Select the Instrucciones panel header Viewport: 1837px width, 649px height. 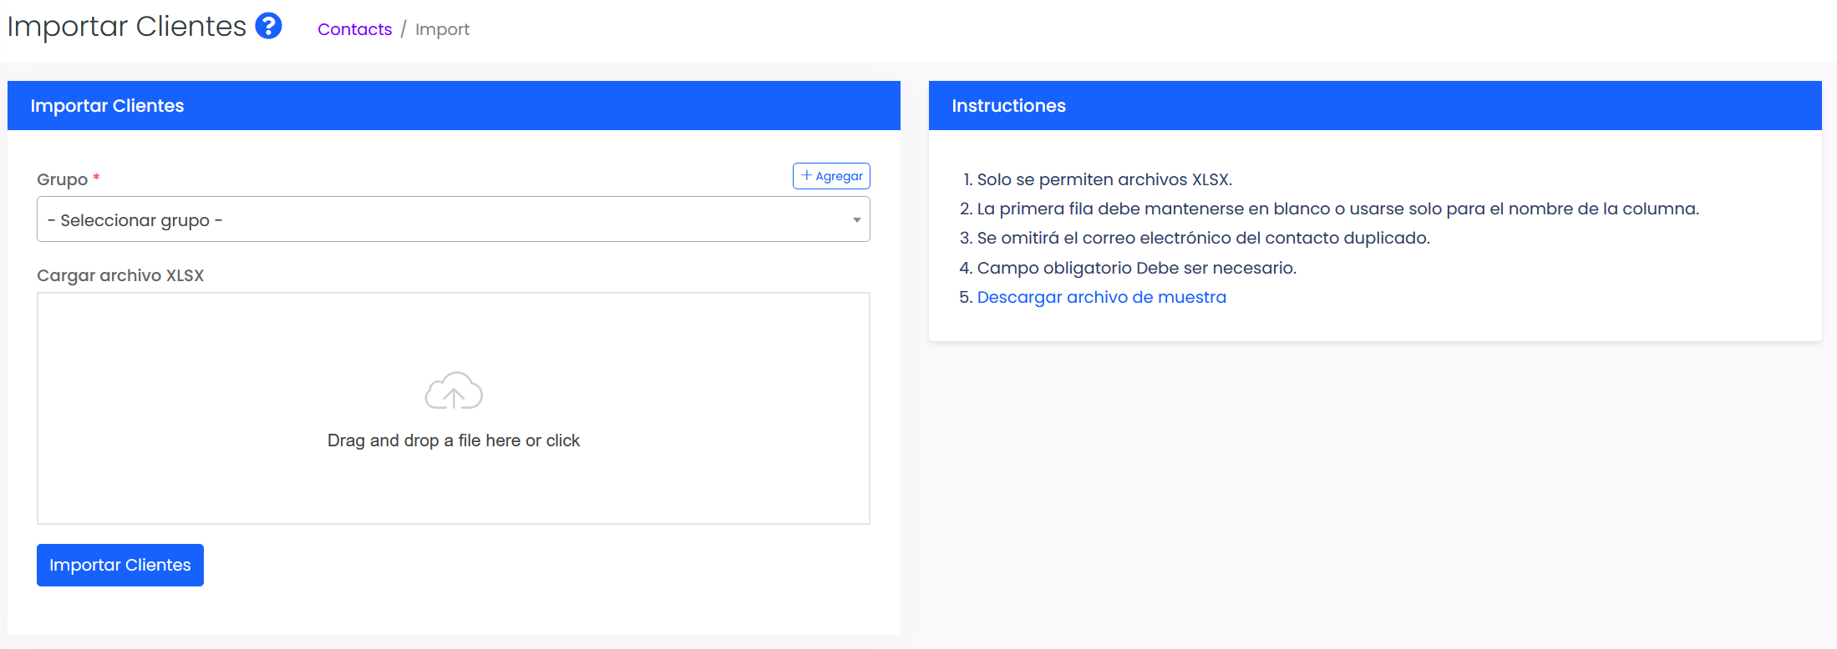[1008, 106]
